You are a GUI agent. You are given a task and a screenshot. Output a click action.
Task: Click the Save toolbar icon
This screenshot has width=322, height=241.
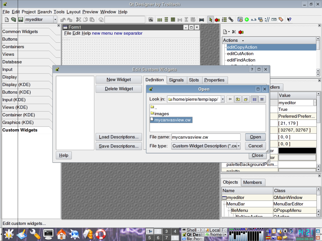21,20
